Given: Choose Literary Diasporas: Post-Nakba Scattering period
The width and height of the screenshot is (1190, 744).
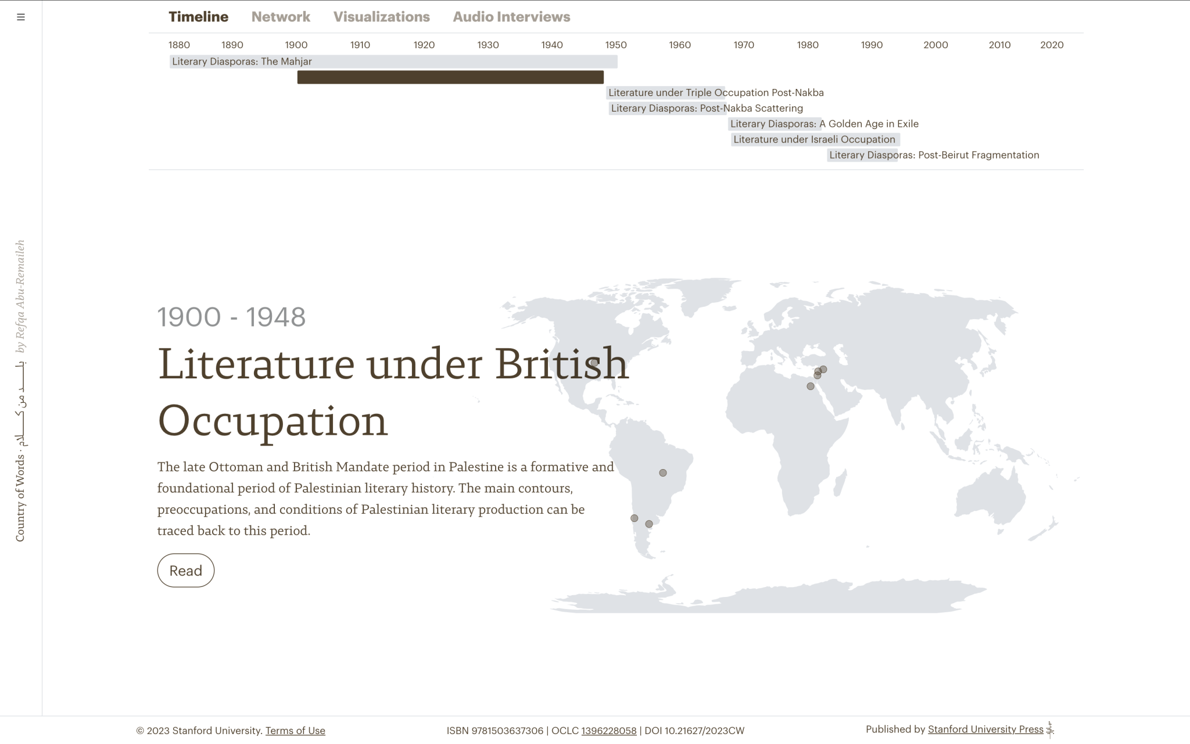Looking at the screenshot, I should click(707, 108).
